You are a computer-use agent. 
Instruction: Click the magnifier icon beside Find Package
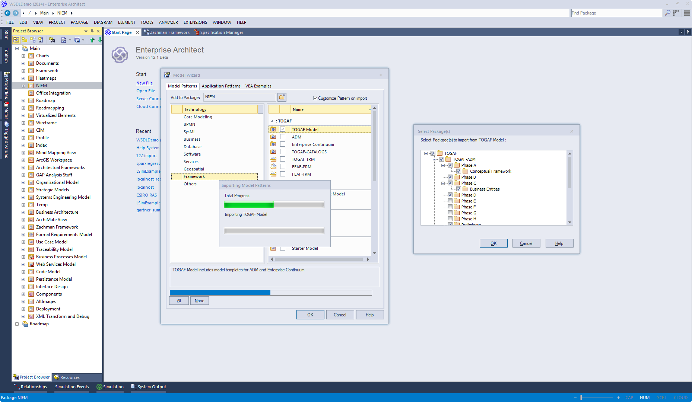667,13
